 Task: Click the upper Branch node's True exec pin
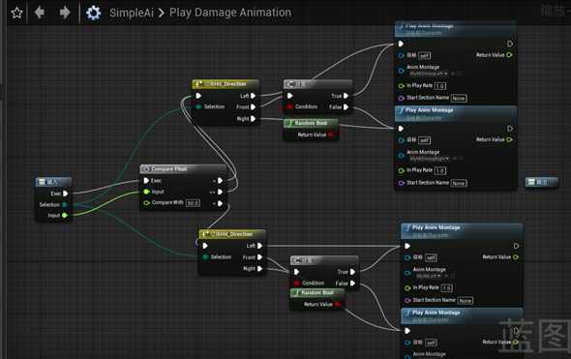click(346, 96)
